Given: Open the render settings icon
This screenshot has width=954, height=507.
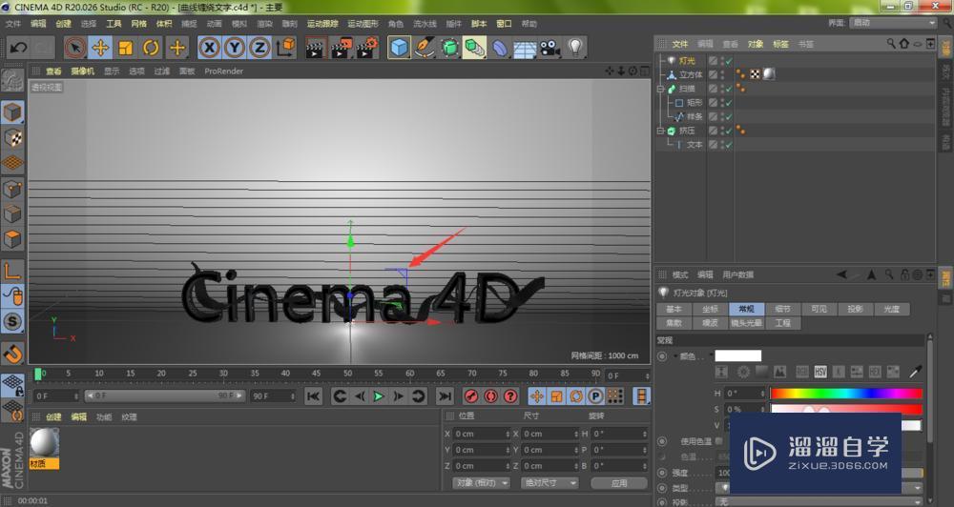Looking at the screenshot, I should pyautogui.click(x=366, y=47).
